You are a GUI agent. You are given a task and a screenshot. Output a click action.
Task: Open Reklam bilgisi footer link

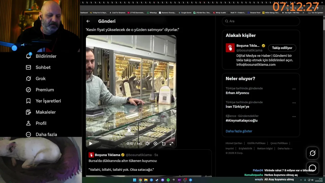click(x=265, y=148)
